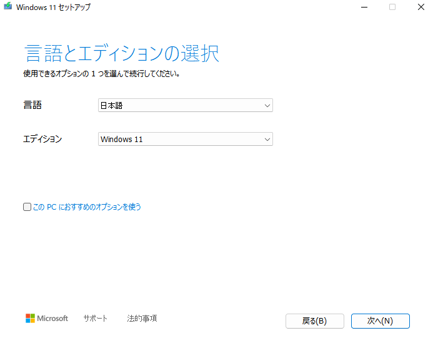The image size is (433, 343).
Task: Click the disabled maximize button
Action: coord(392,7)
